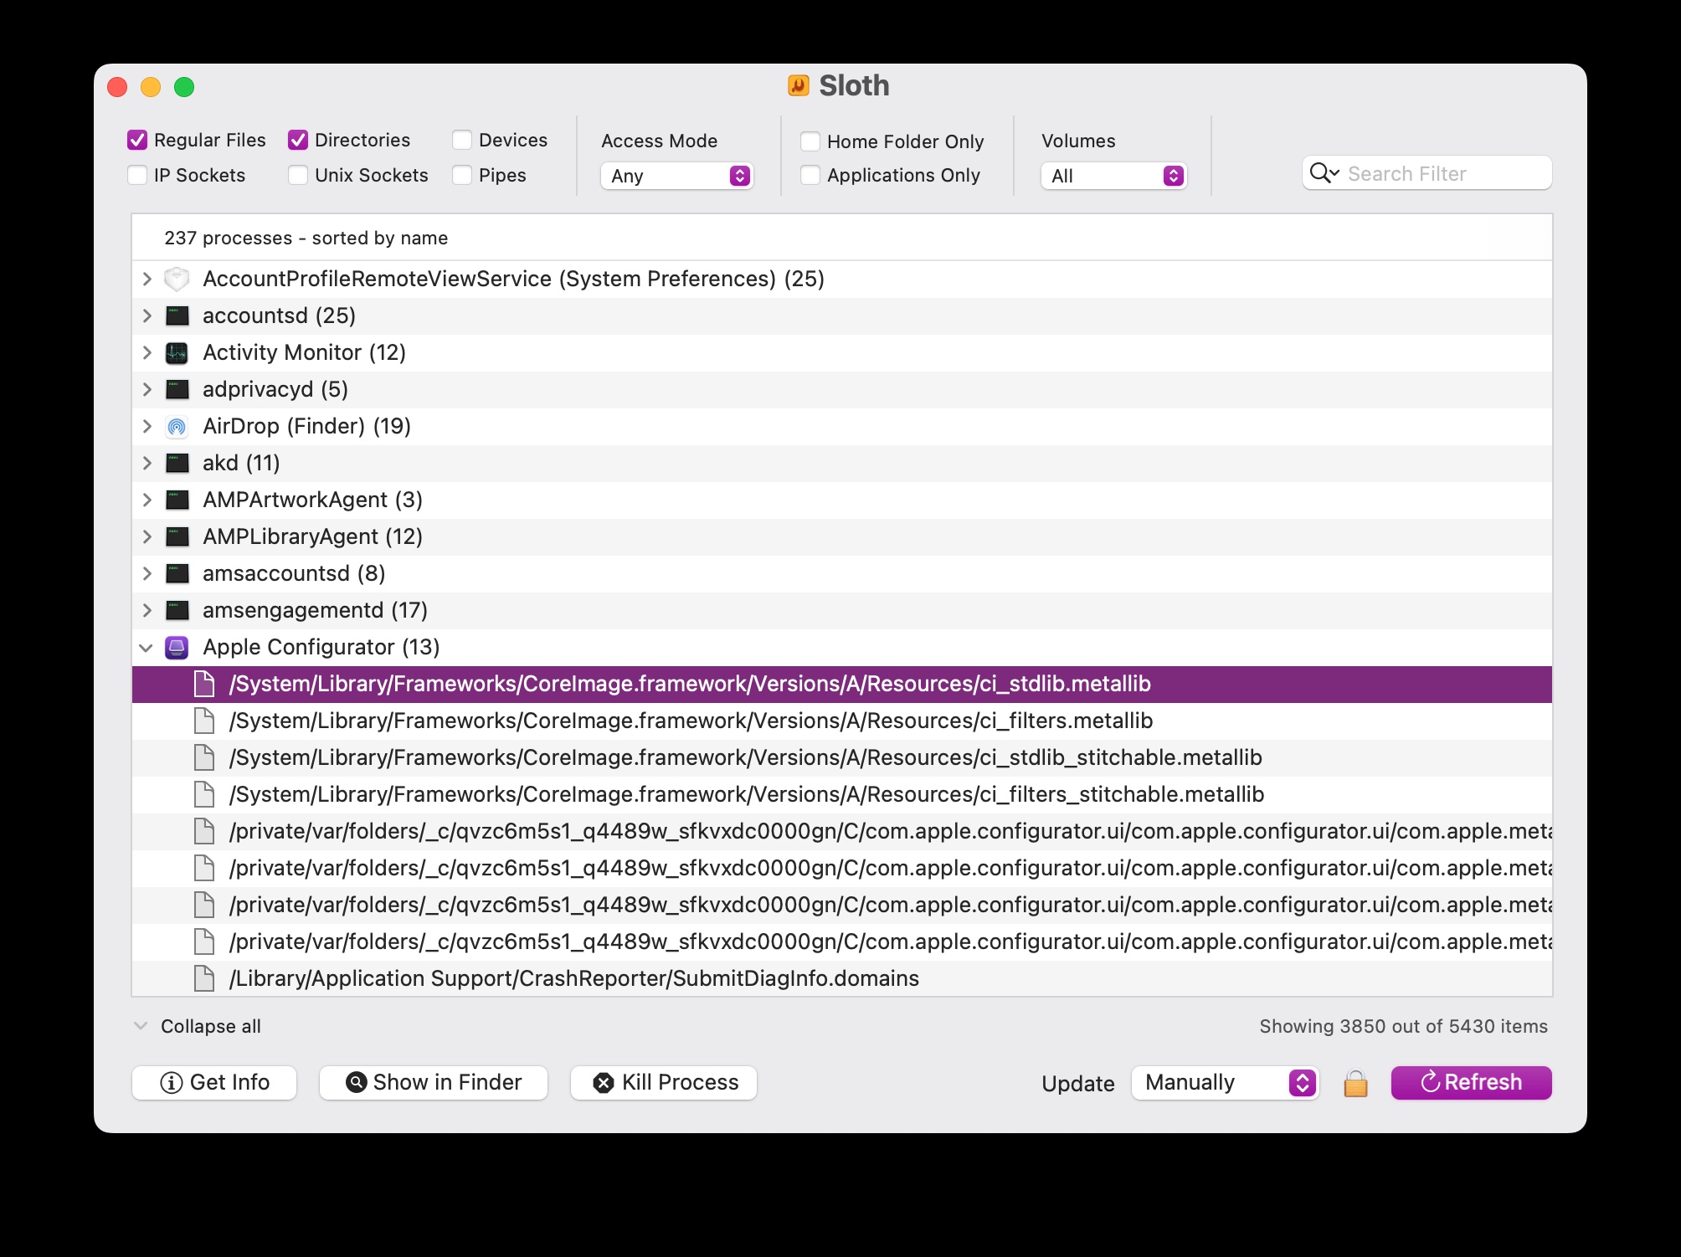1681x1257 pixels.
Task: Click the adprivacyd process icon
Action: coord(177,389)
